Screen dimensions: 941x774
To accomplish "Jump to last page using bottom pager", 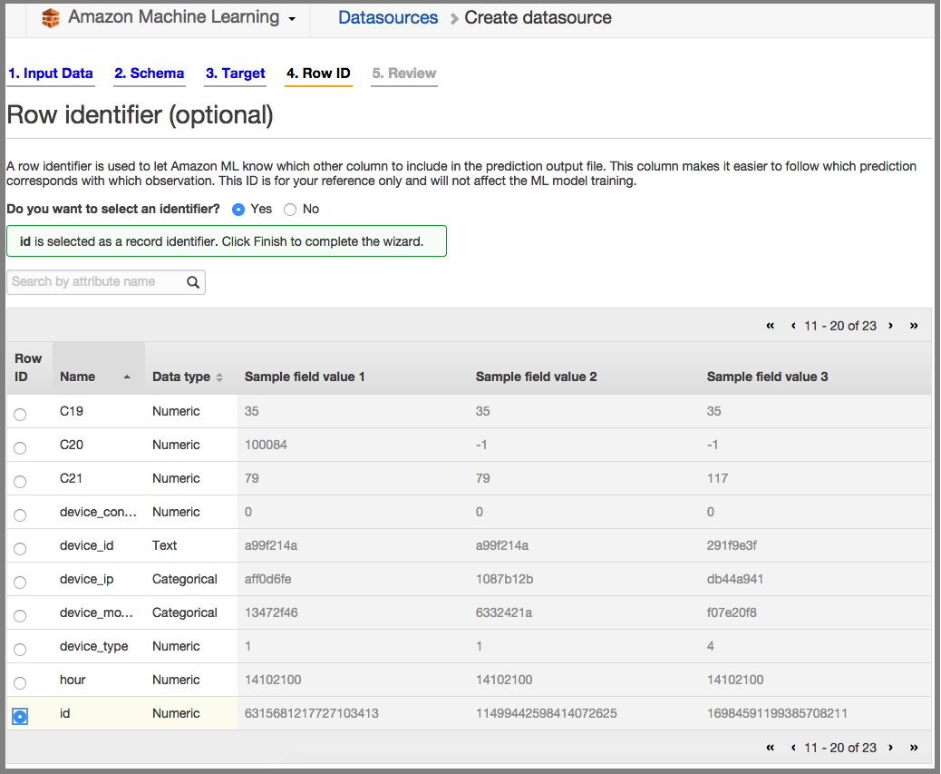I will pyautogui.click(x=914, y=748).
